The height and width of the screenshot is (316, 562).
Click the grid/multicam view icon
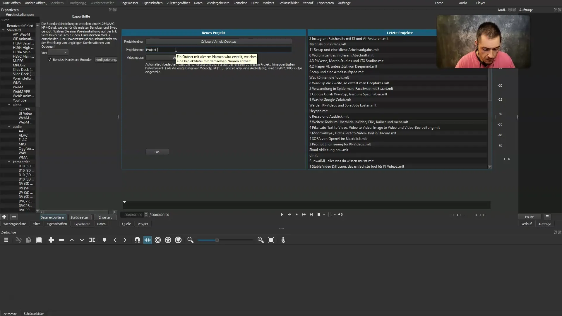[329, 214]
